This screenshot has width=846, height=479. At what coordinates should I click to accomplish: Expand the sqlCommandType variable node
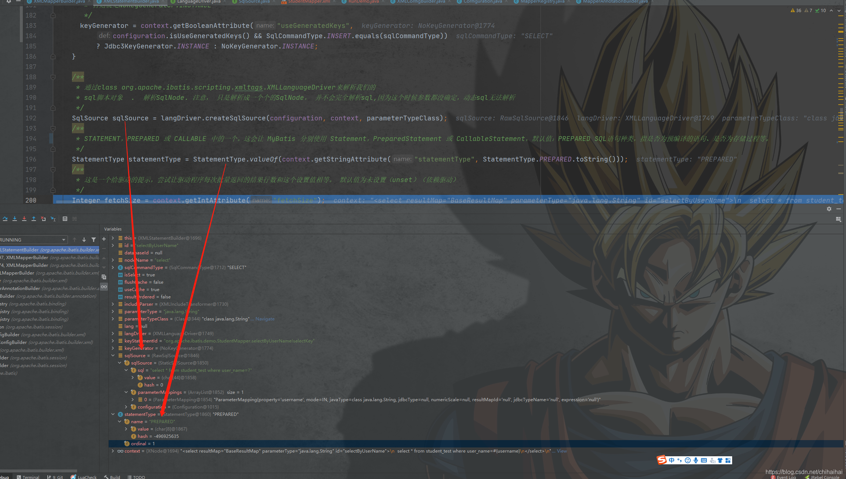tap(113, 267)
